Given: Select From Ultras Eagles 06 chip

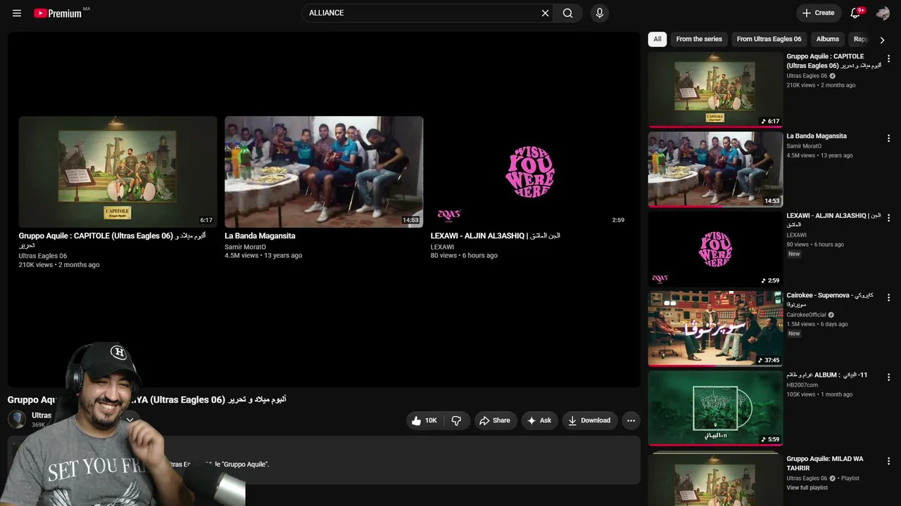Looking at the screenshot, I should pos(769,39).
